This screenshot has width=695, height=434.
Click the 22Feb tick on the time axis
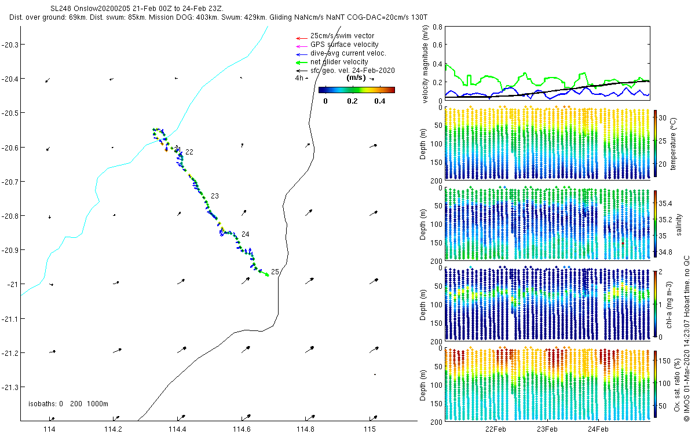pos(496,429)
